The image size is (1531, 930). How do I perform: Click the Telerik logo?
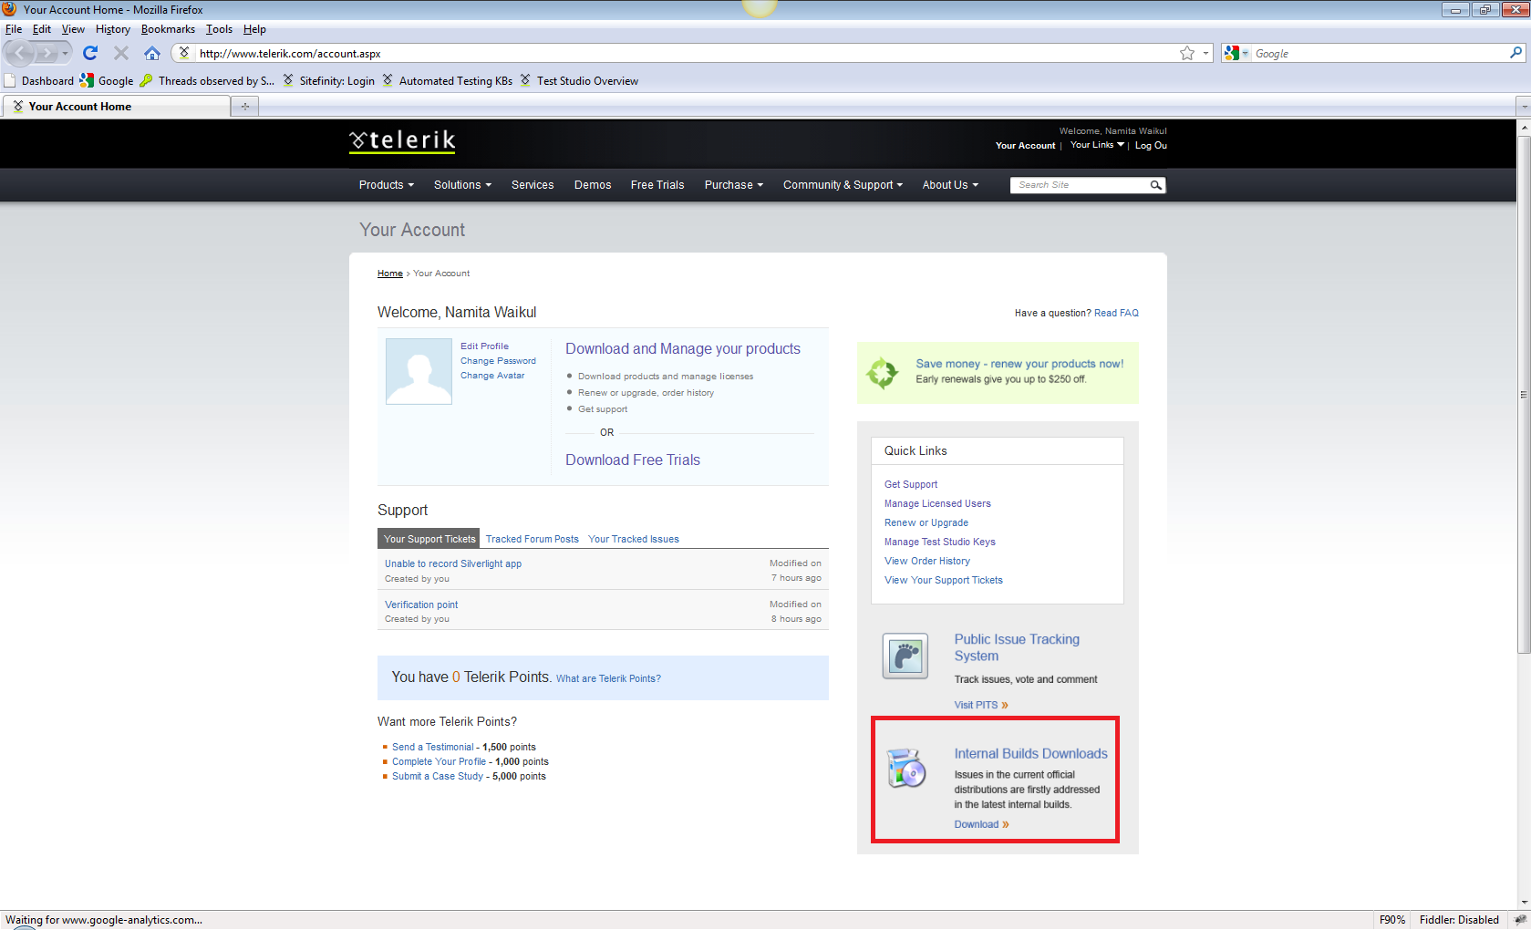point(402,141)
